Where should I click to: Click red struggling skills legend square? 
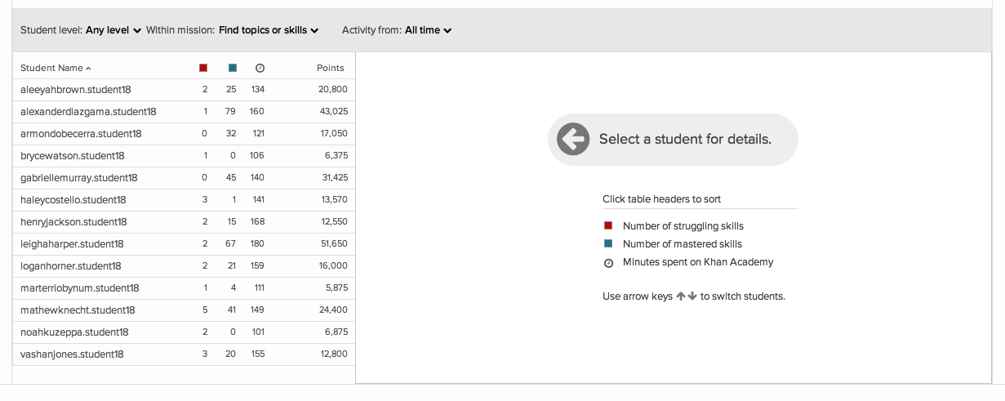[607, 225]
